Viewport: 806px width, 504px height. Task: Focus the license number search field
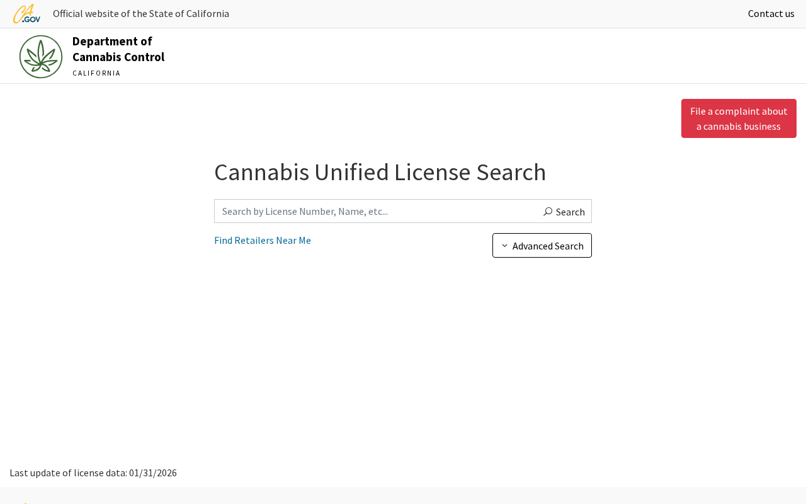(x=376, y=211)
